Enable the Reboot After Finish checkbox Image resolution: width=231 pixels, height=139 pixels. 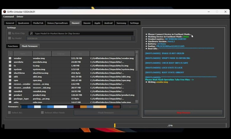(x=42, y=113)
